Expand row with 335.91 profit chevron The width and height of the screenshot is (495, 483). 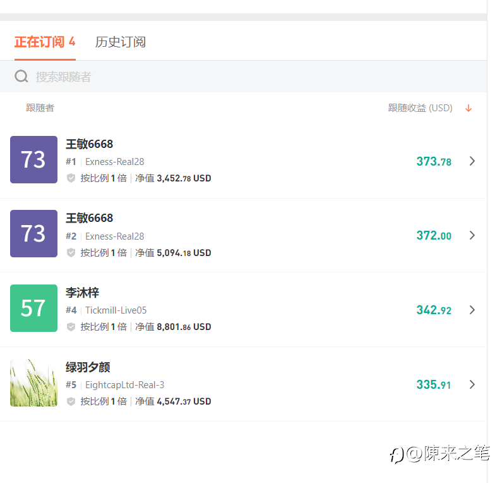click(472, 384)
